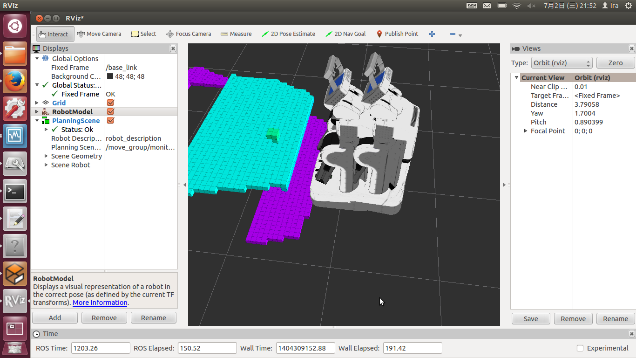Expand the Scene Robot node
Viewport: 636px width, 358px height.
tap(46, 165)
